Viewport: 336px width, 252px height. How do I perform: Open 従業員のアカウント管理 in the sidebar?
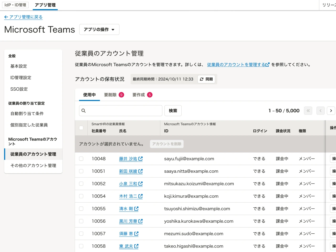[33, 154]
